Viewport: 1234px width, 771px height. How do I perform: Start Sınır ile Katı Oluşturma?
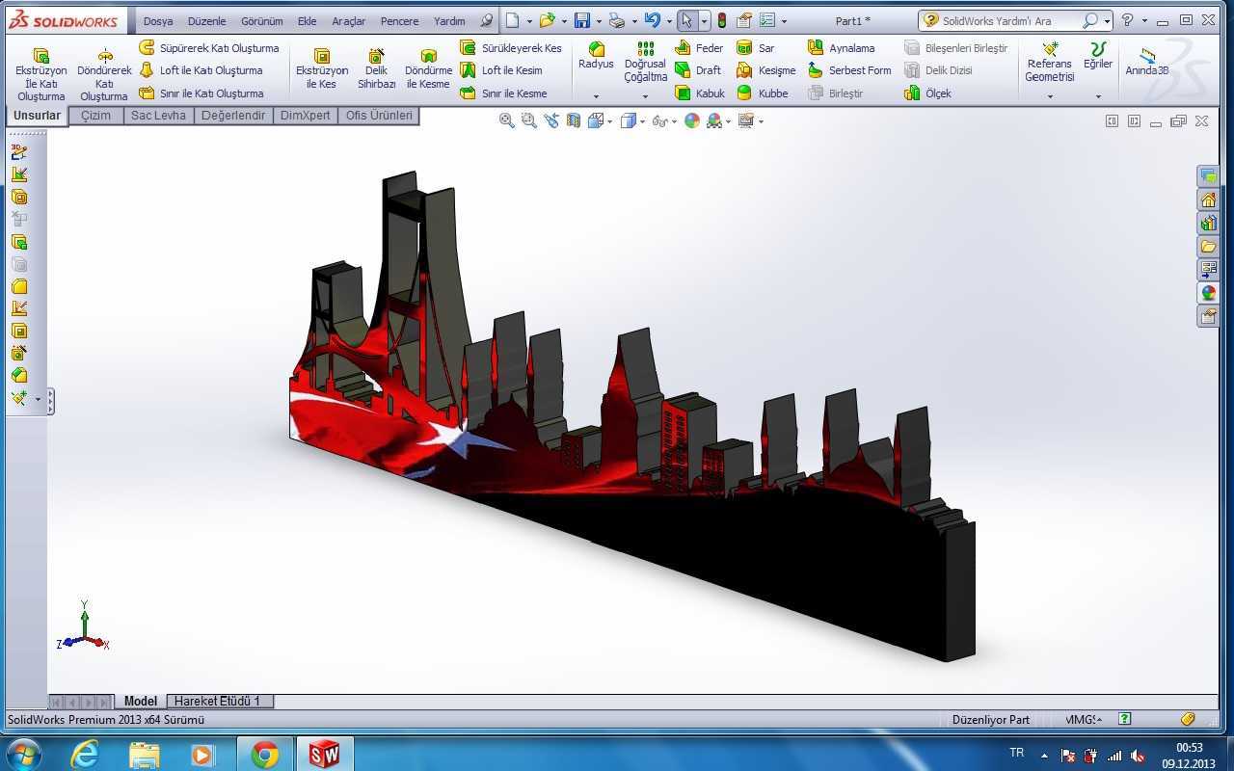point(201,93)
